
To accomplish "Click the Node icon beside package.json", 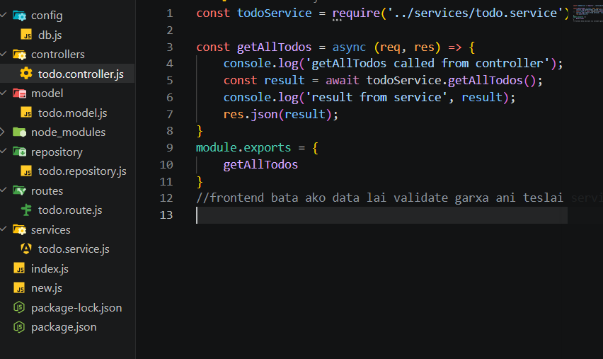I will tap(19, 327).
